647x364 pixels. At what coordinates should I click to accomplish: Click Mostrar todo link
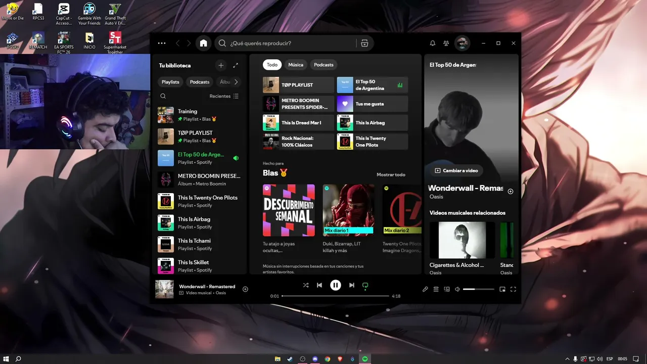pos(391,175)
